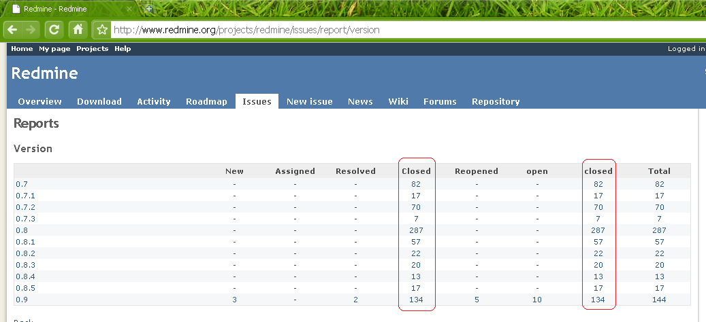Switch to the Overview tab
The height and width of the screenshot is (322, 706).
click(39, 101)
